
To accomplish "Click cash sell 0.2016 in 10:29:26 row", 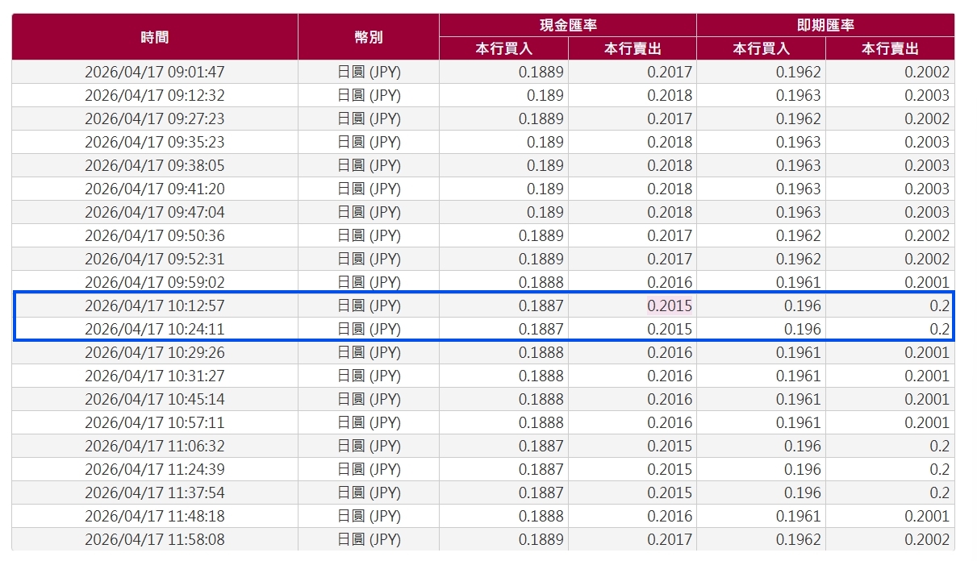I will [x=670, y=352].
